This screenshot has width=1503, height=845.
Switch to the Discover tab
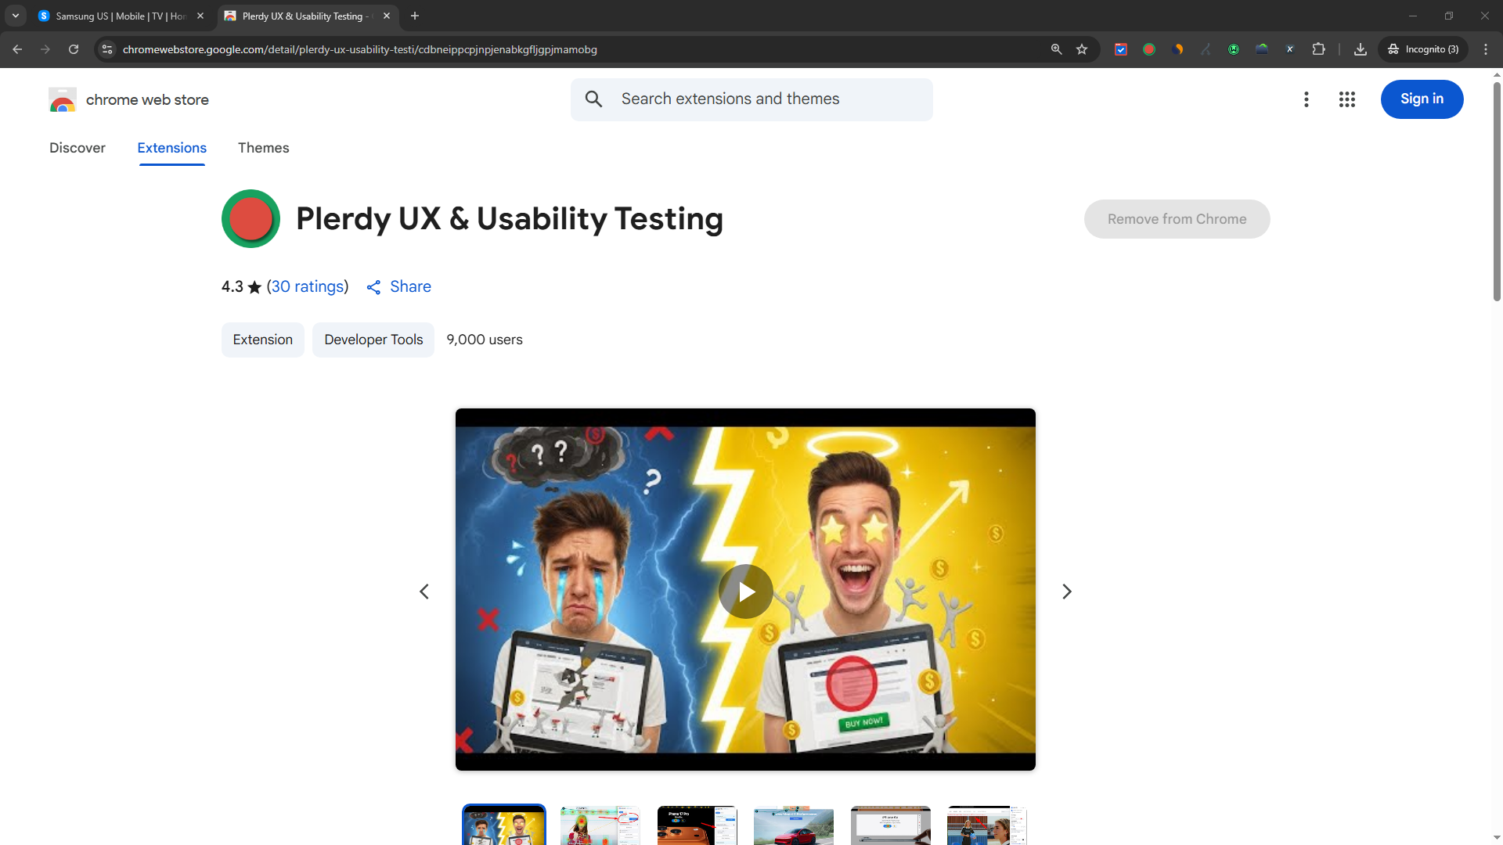(x=77, y=148)
